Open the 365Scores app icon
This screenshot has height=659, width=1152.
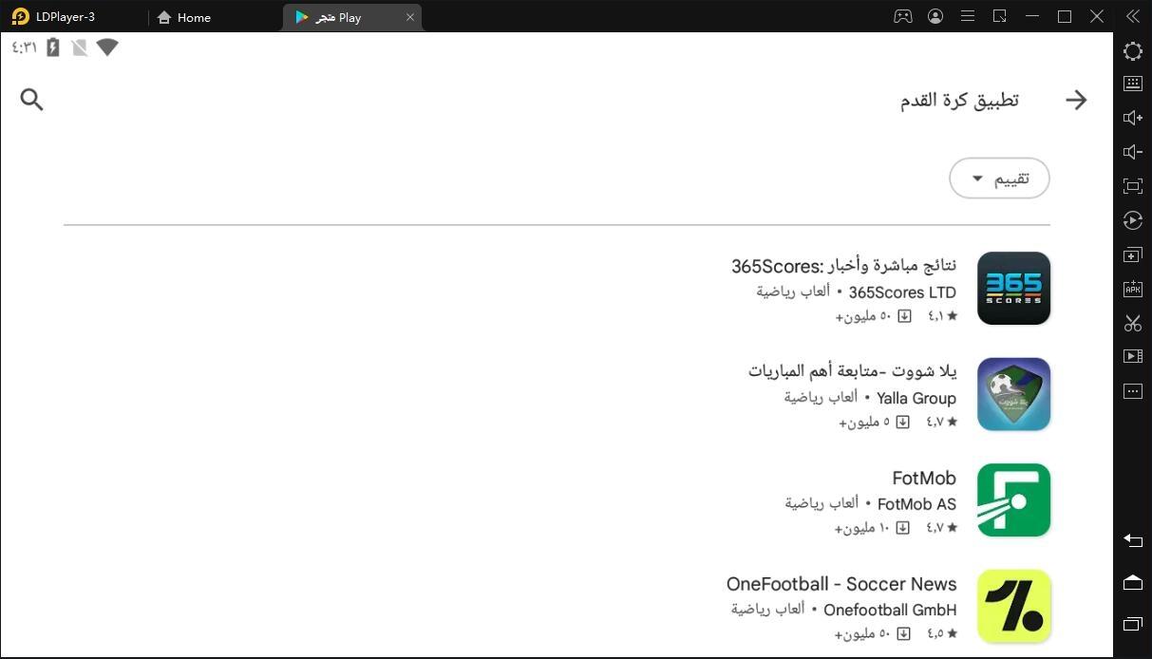pos(1013,288)
